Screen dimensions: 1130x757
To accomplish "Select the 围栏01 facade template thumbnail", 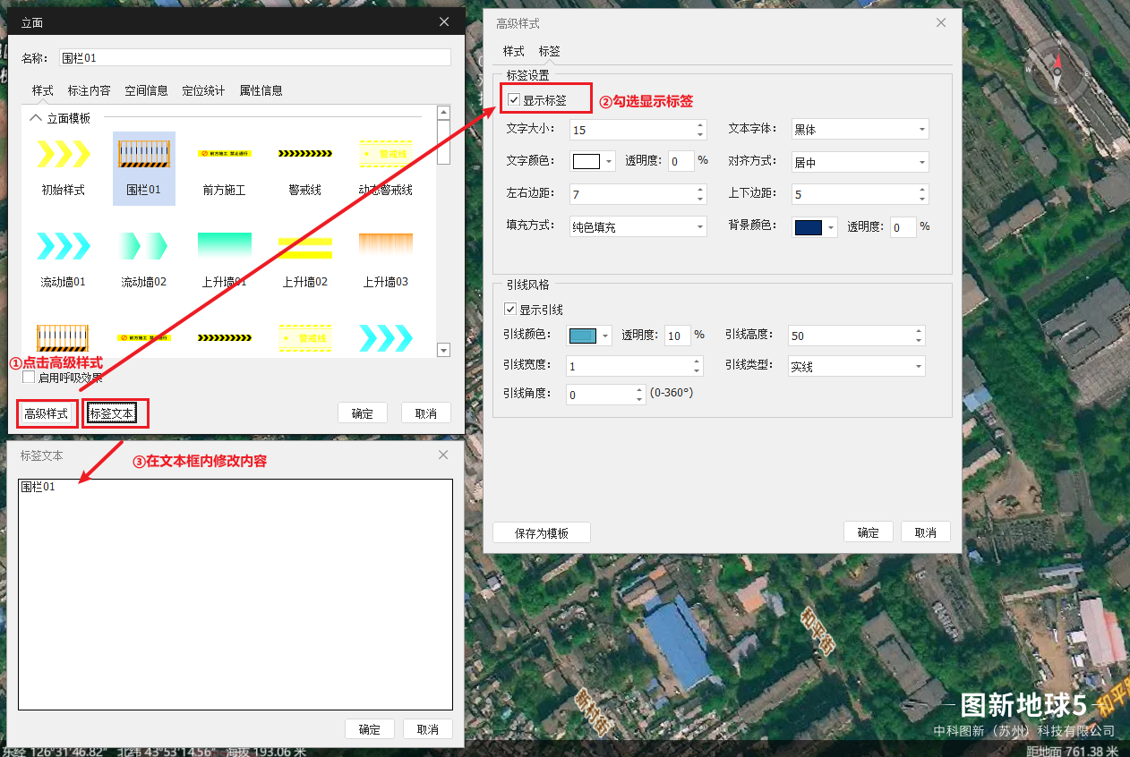I will click(143, 156).
